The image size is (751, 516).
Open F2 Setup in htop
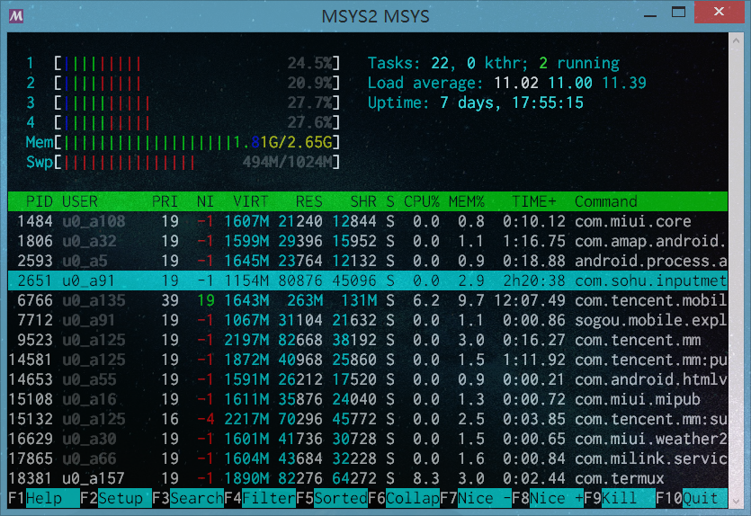click(115, 498)
